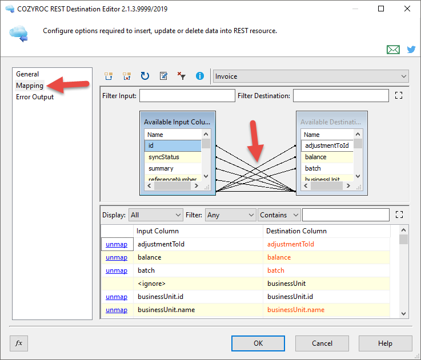Click the Destination Column header
421x360 pixels.
327,231
